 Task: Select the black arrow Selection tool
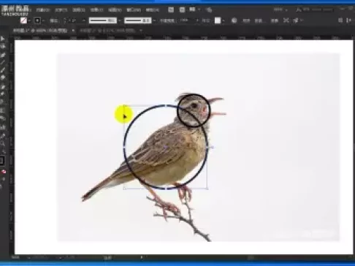click(x=2, y=39)
